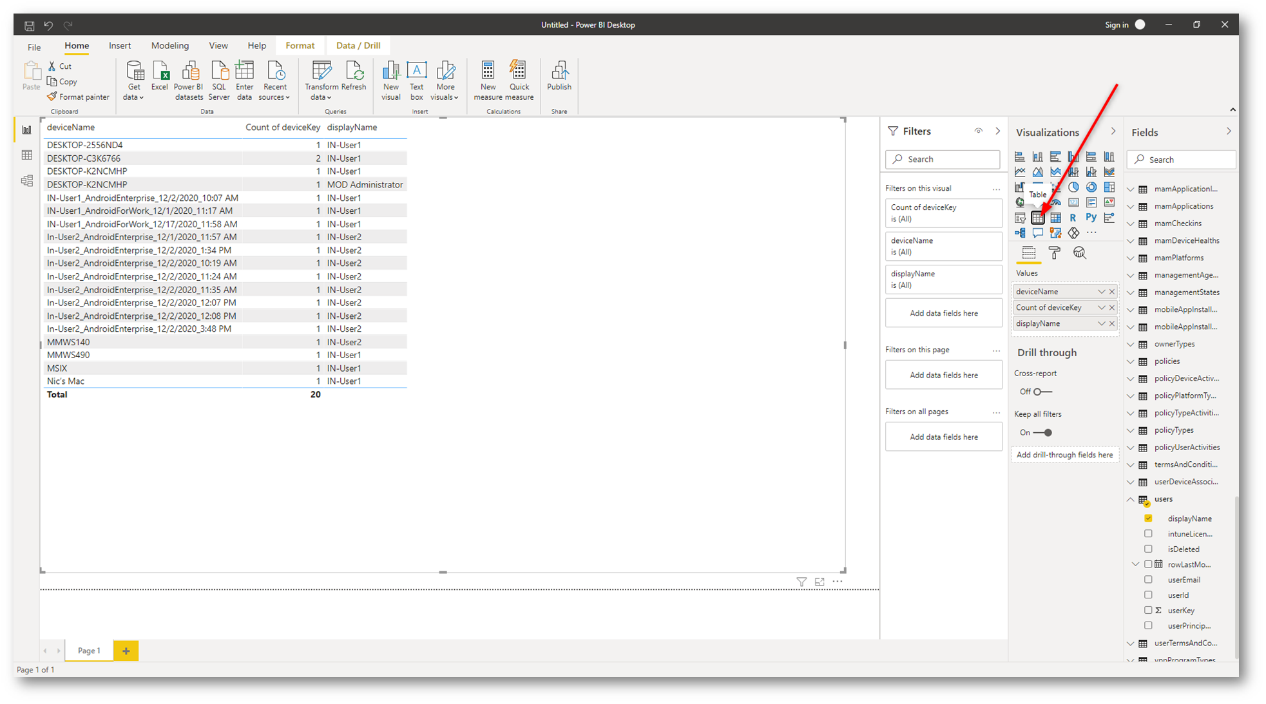Add a new report page tab

click(x=126, y=651)
